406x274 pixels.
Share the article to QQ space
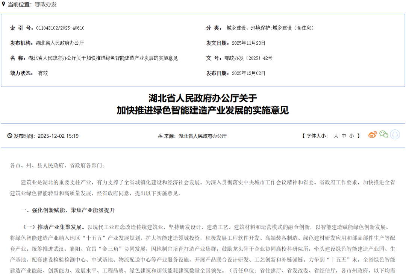[394, 134]
